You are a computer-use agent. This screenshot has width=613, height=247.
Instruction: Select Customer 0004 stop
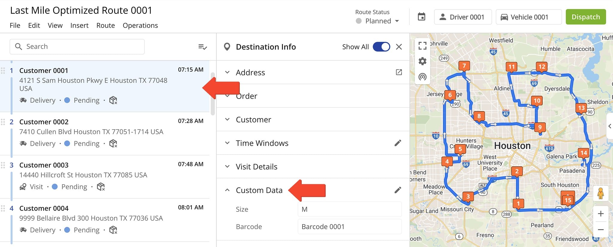[x=105, y=220]
